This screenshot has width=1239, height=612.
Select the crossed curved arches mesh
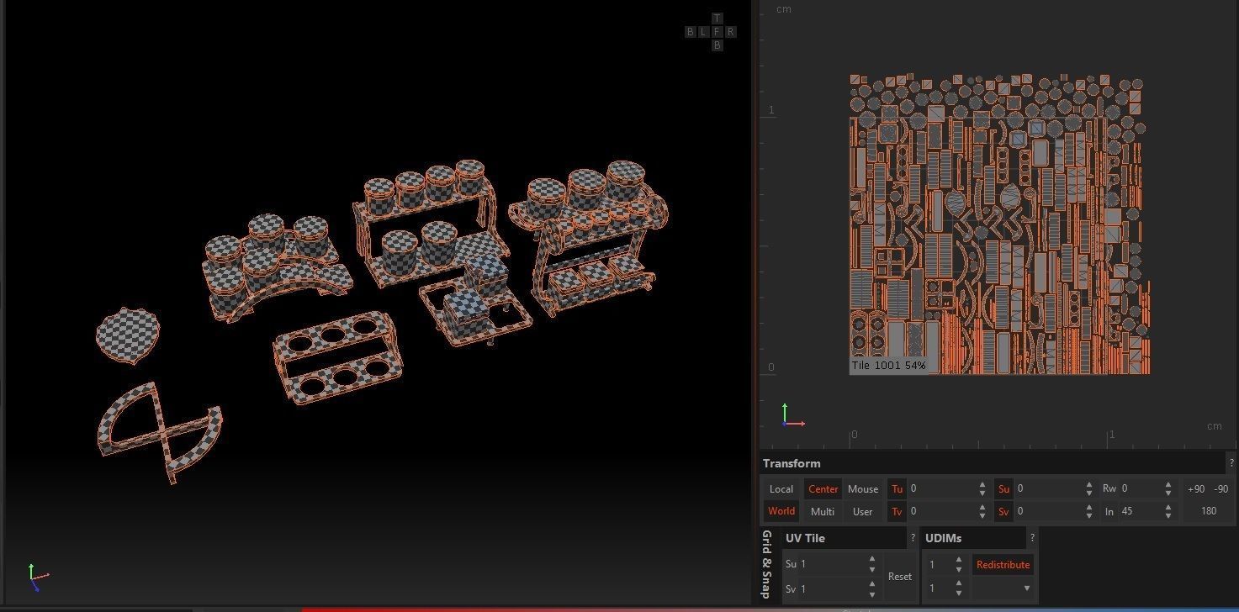click(x=160, y=431)
